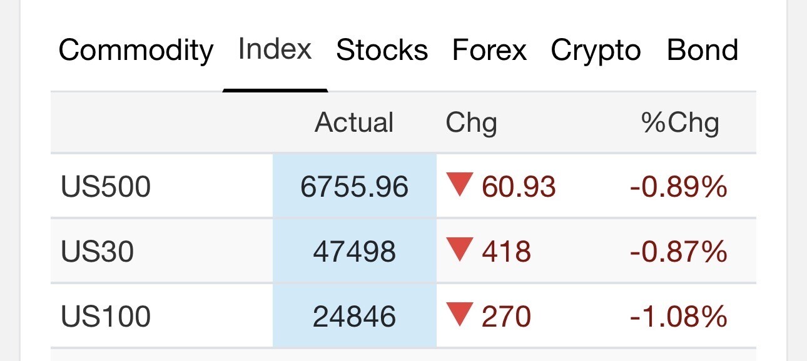Open the Bond tab
This screenshot has height=361, width=807.
coord(703,50)
